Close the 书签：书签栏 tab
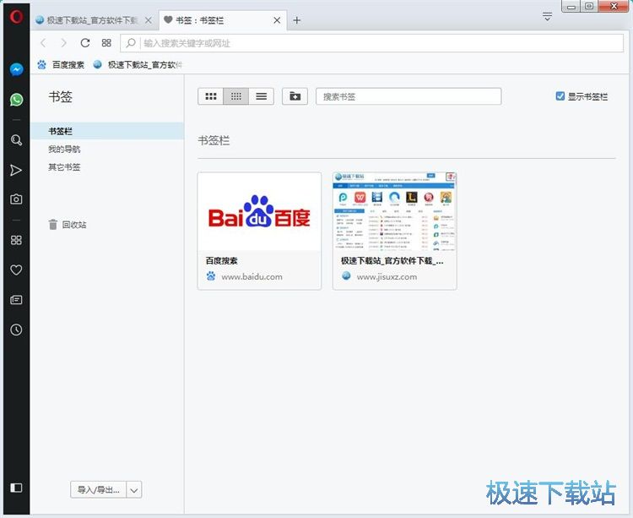633x518 pixels. [x=277, y=20]
